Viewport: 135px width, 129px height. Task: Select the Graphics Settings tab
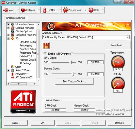[x=15, y=18]
